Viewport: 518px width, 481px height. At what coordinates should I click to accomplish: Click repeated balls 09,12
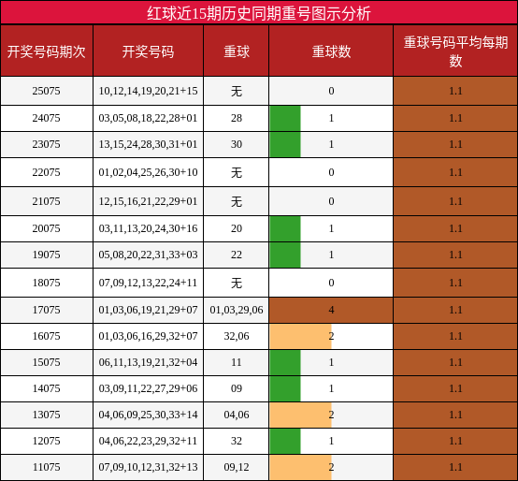click(x=237, y=467)
